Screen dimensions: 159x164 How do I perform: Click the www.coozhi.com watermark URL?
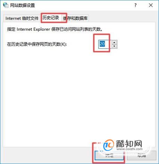point(129,149)
